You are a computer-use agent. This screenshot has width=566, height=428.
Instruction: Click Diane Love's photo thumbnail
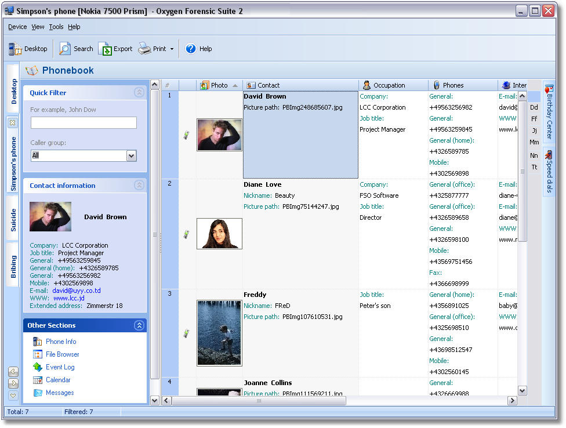coord(219,234)
